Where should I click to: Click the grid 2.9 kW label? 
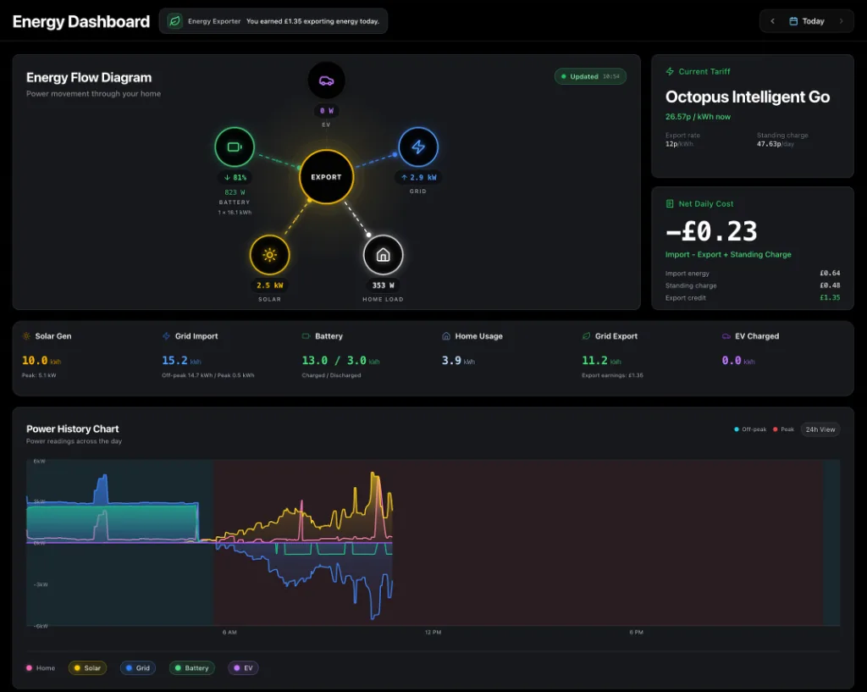pos(418,178)
